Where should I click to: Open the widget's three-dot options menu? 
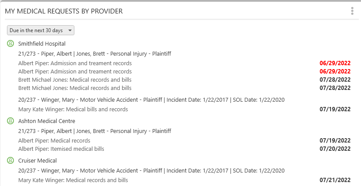[352, 11]
